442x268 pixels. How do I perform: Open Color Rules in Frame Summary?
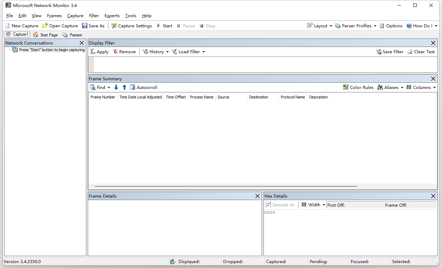[358, 87]
